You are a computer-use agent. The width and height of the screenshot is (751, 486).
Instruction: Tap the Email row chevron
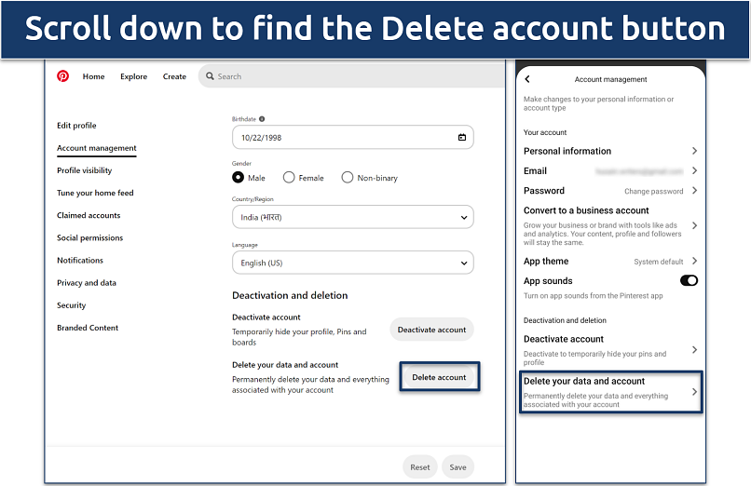(694, 171)
